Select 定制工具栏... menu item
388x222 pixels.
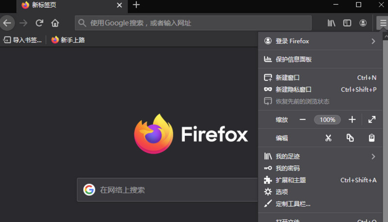(320, 204)
